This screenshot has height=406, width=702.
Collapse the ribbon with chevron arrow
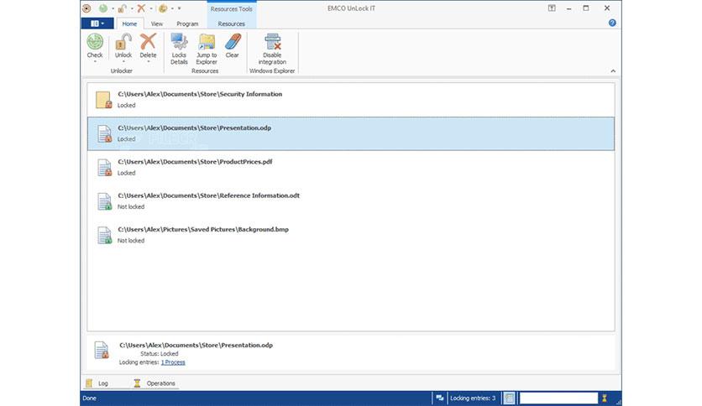(613, 70)
